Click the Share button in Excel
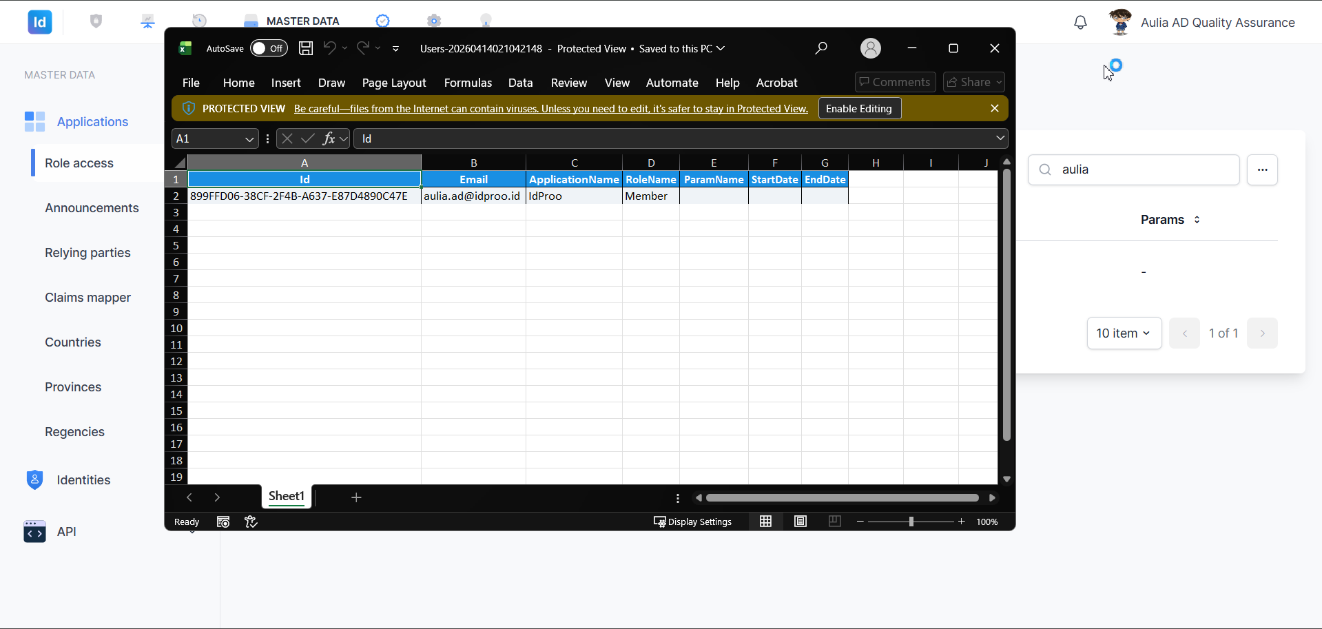 [973, 82]
